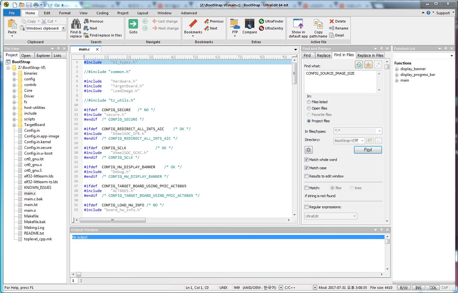Switch to the Replace in Files tab
The image size is (458, 293).
[x=370, y=55]
